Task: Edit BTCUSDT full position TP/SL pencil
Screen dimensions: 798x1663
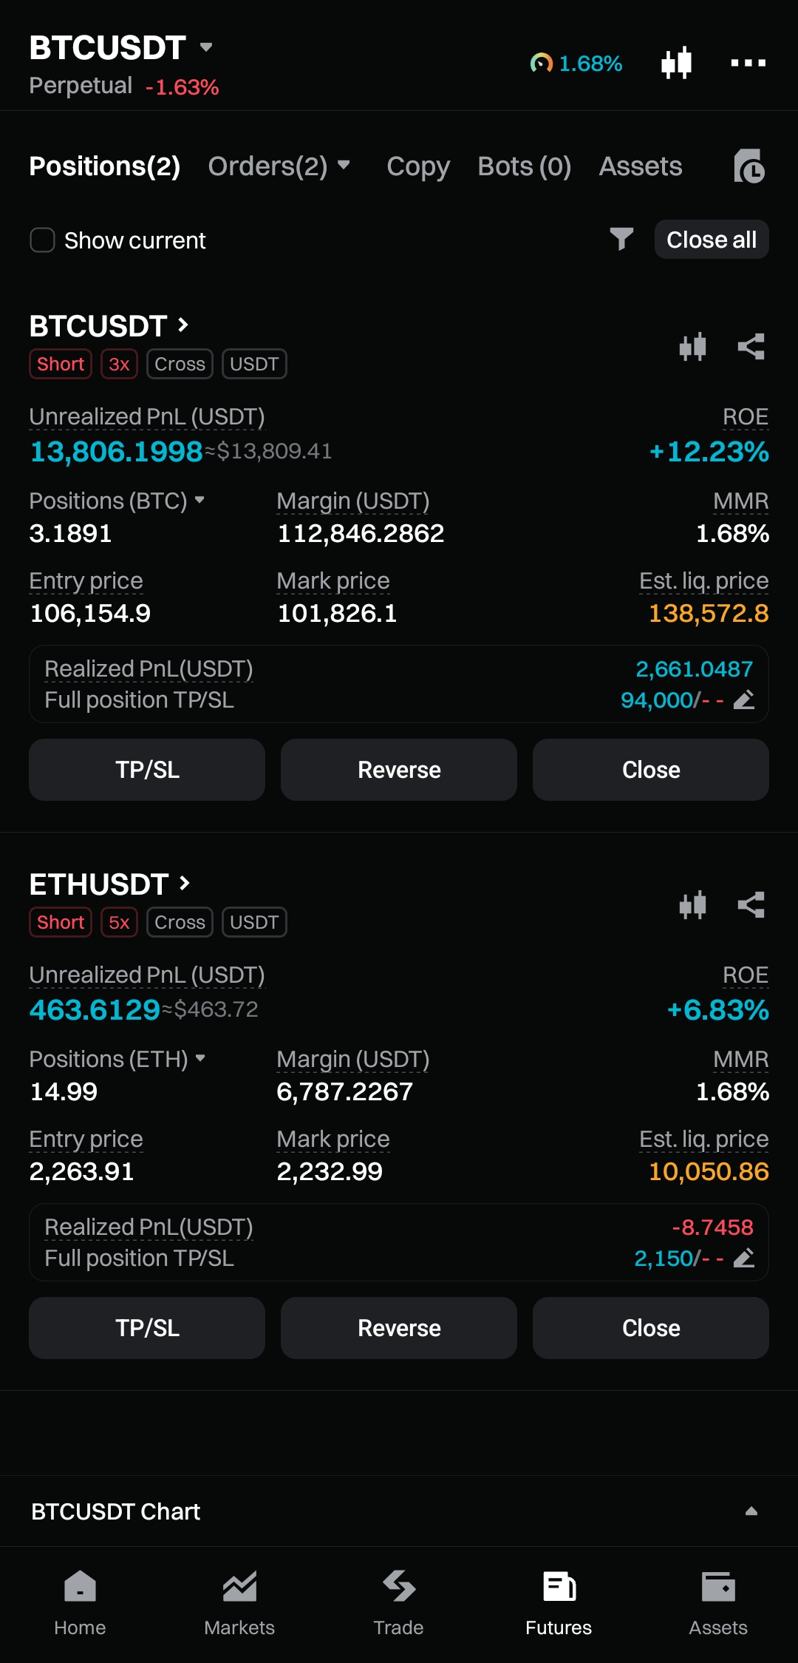Action: coord(744,700)
